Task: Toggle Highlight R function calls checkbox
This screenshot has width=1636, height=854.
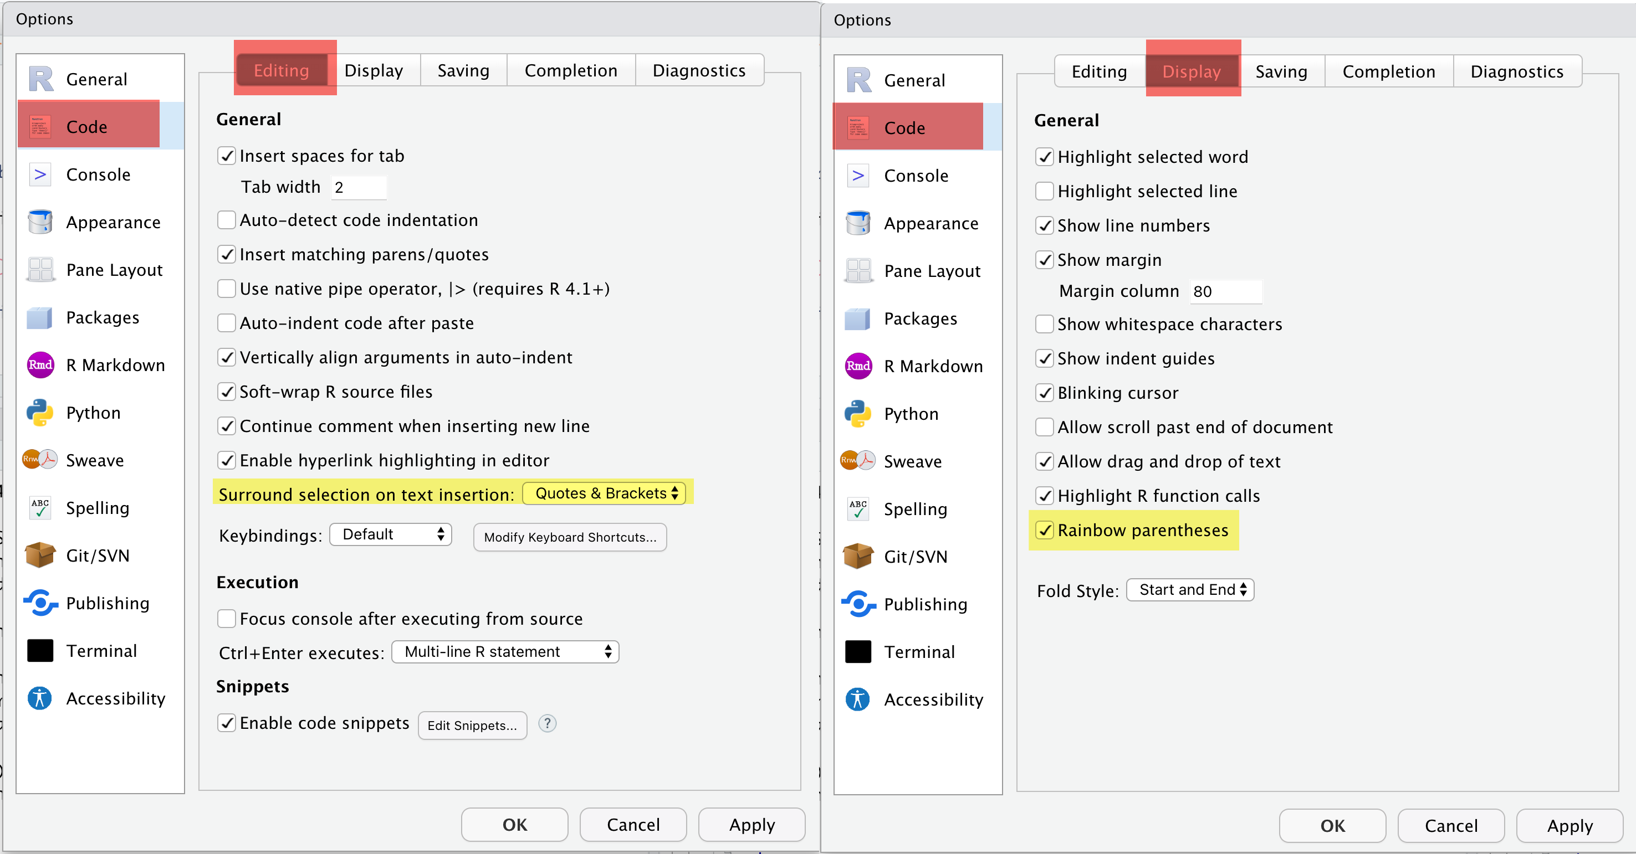Action: [x=1045, y=496]
